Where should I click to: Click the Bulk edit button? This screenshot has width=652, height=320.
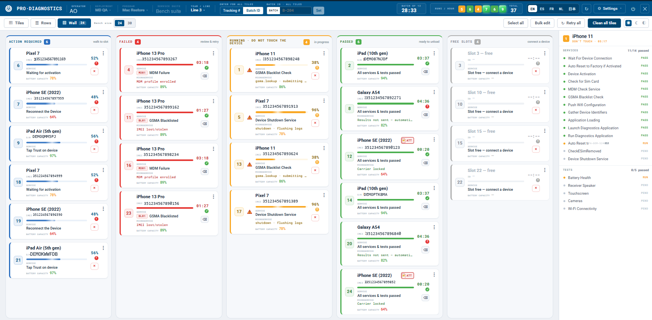coord(543,23)
